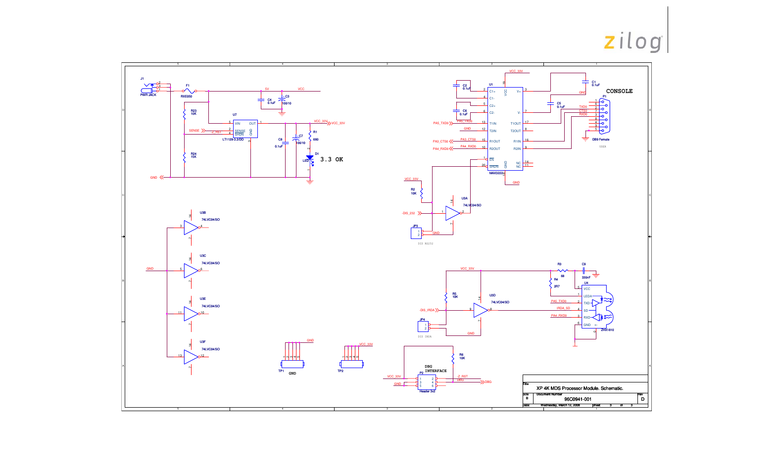The width and height of the screenshot is (778, 472).
Task: Select the P1 DB9 Female connector
Action: pos(605,116)
